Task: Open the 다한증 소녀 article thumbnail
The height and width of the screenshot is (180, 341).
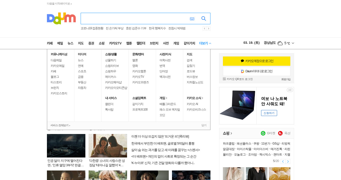Action: 108,146
